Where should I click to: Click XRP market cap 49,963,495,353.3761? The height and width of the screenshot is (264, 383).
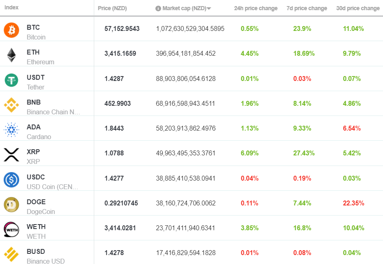(x=186, y=153)
